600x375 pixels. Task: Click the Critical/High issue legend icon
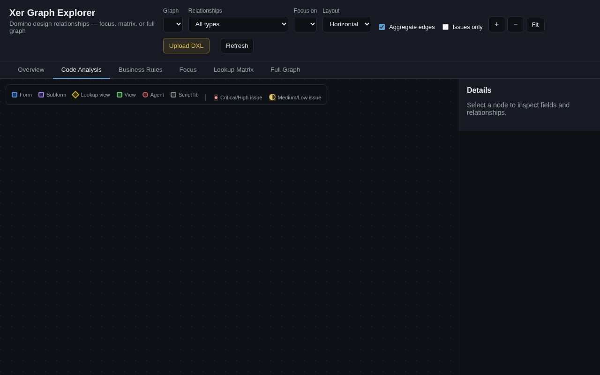tap(216, 97)
